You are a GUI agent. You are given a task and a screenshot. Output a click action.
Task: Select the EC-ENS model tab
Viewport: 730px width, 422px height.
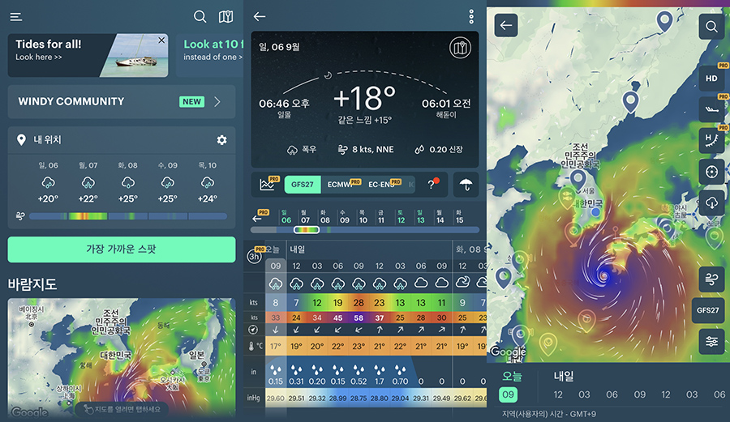(x=384, y=185)
